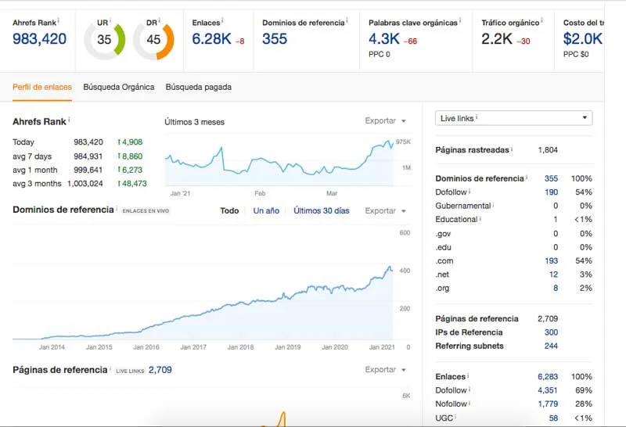The image size is (626, 427).
Task: Open the .net domains count 12
Action: (553, 274)
